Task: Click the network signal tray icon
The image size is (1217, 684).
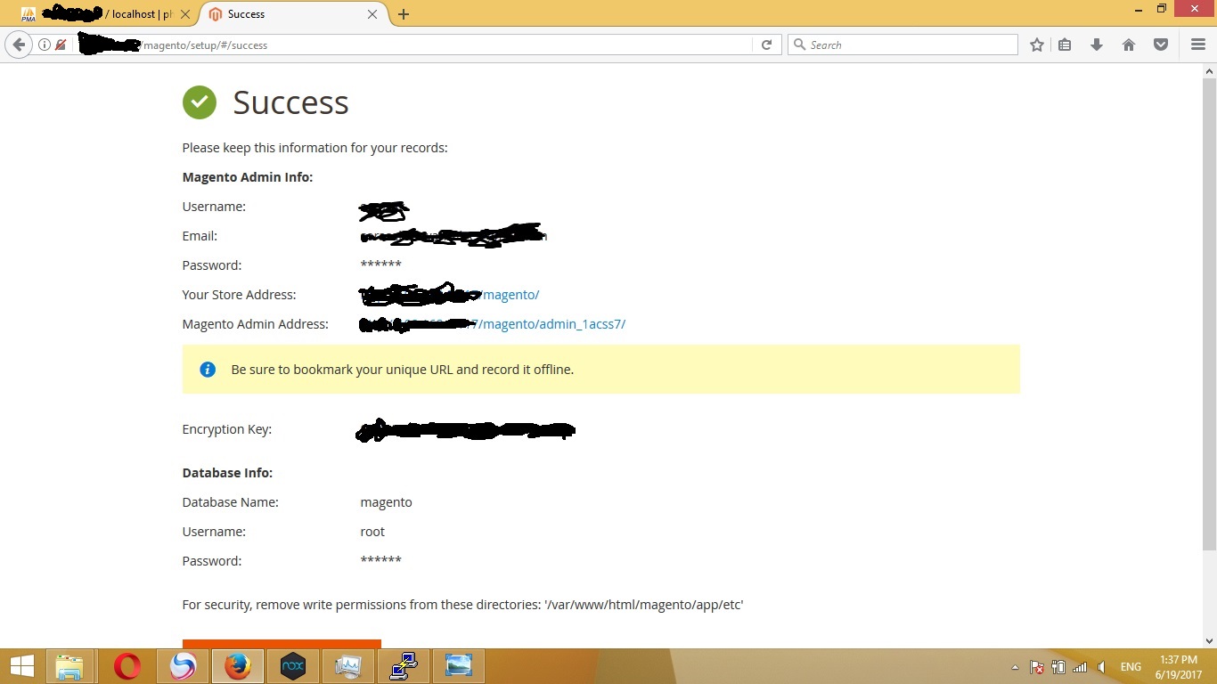Action: tap(1080, 667)
